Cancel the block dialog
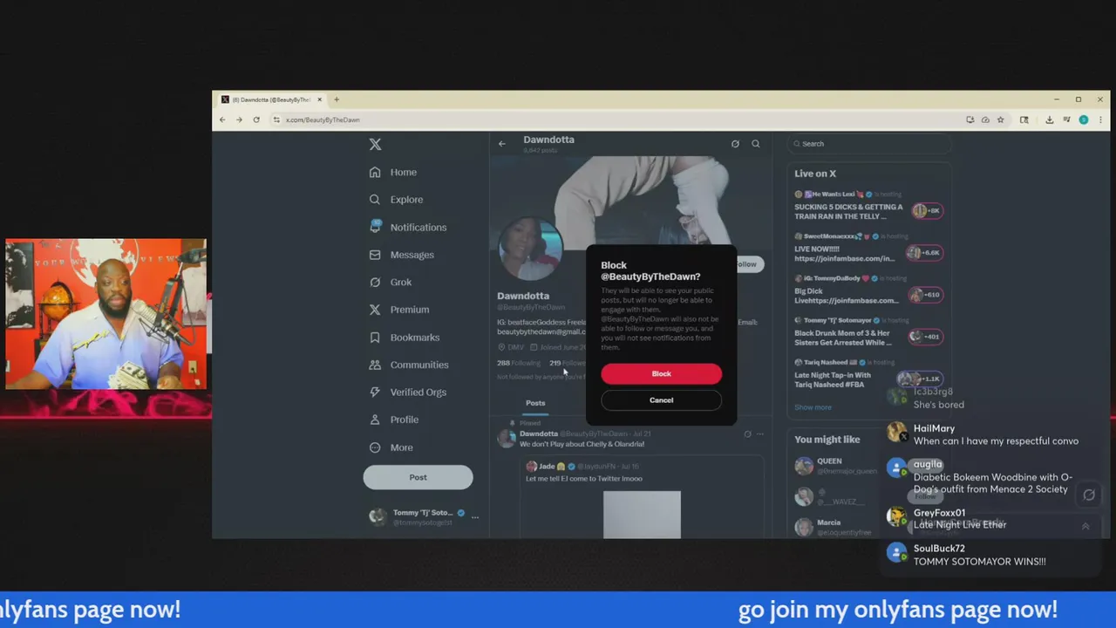The height and width of the screenshot is (628, 1116). point(661,400)
